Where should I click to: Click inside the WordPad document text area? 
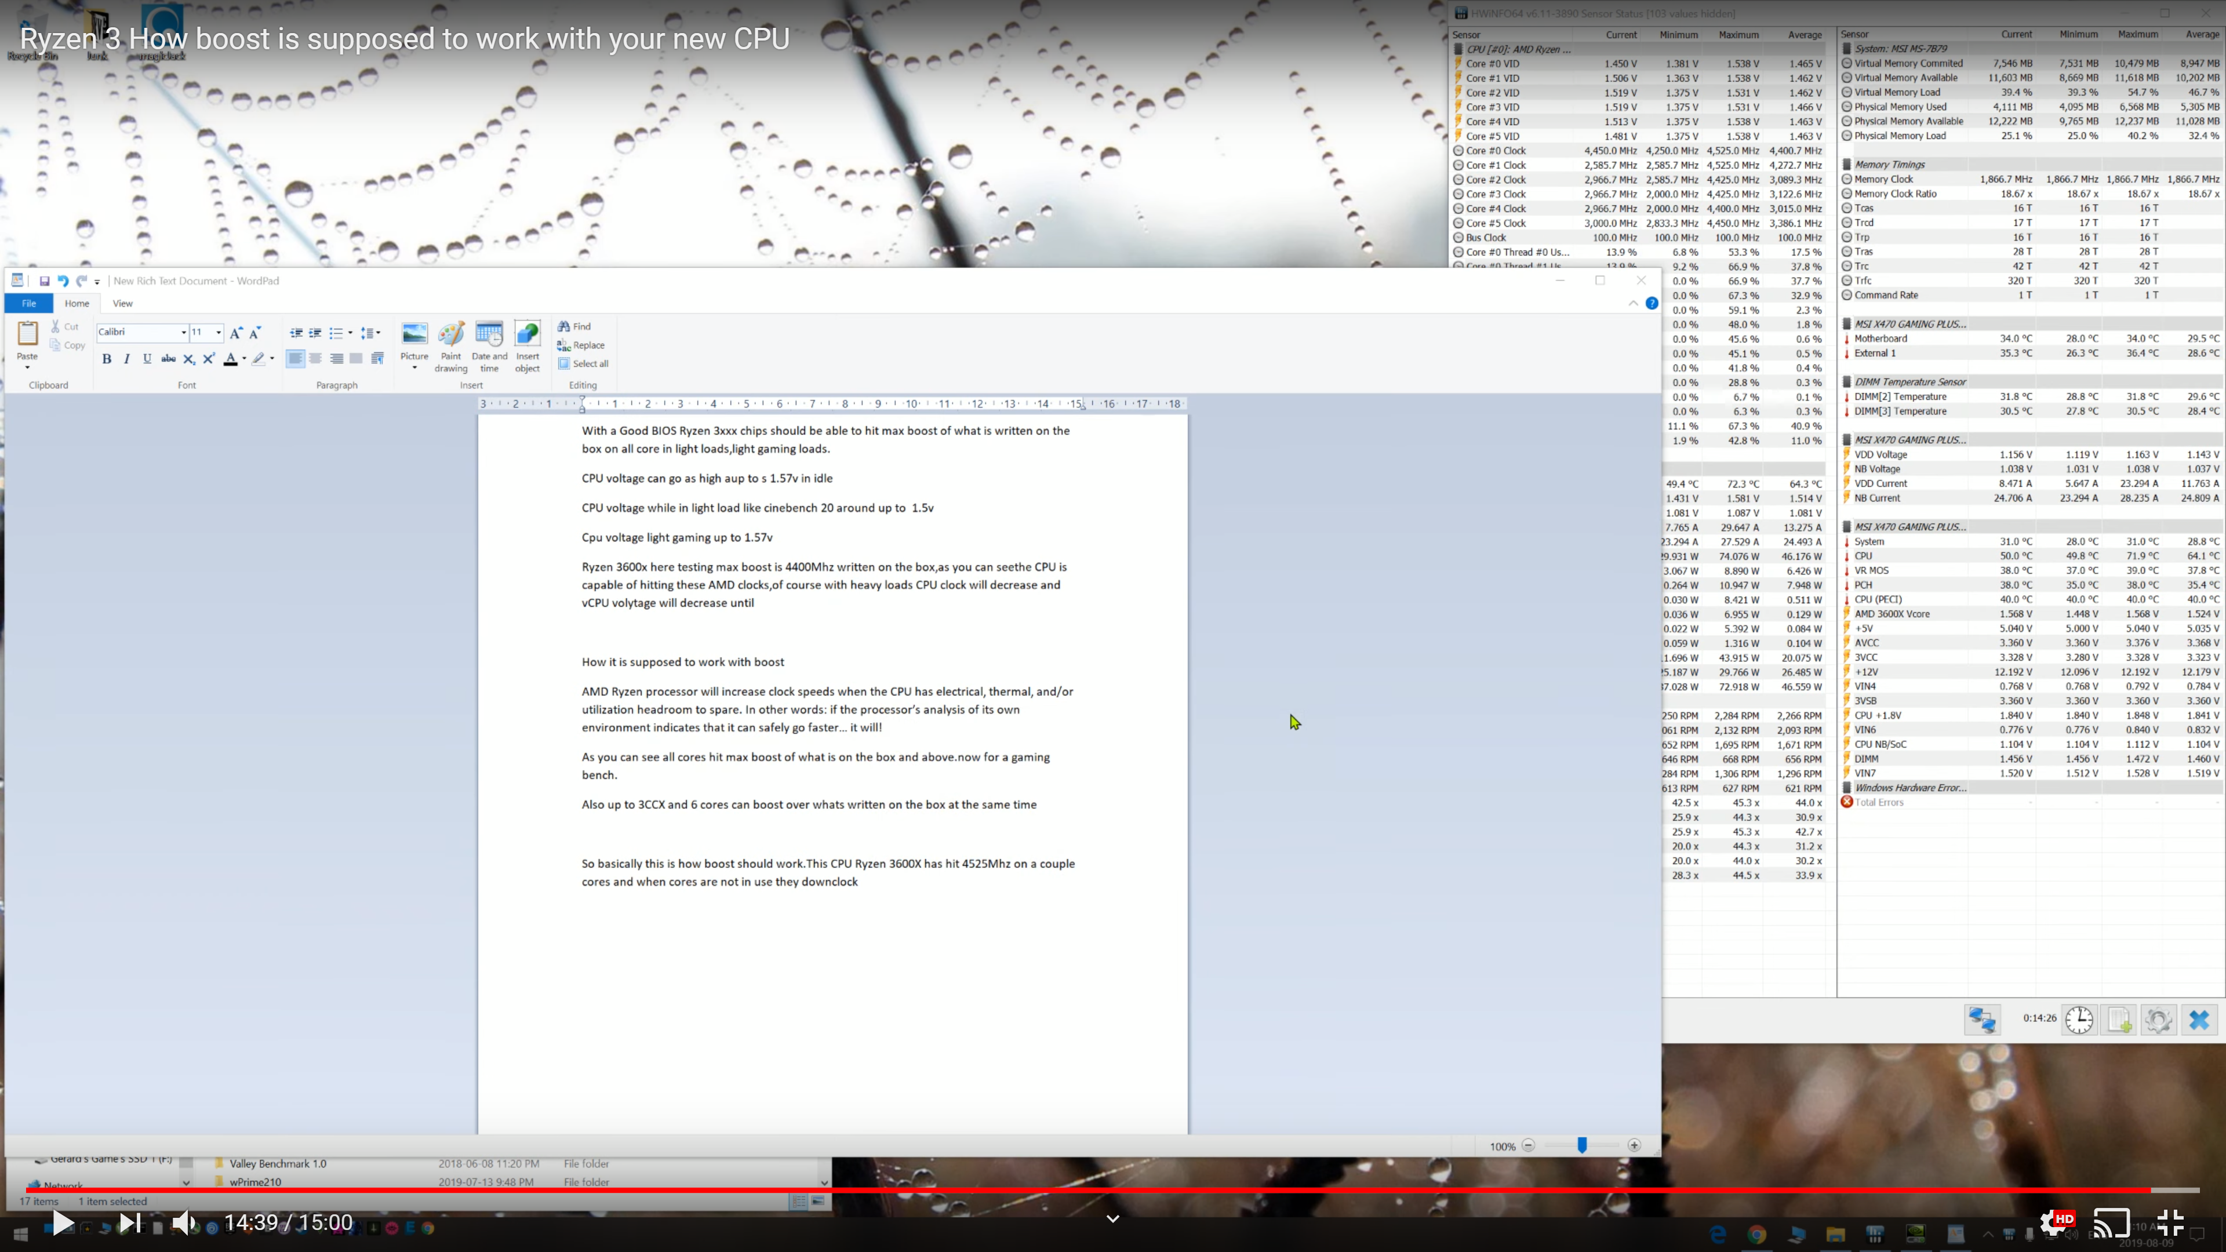832,774
